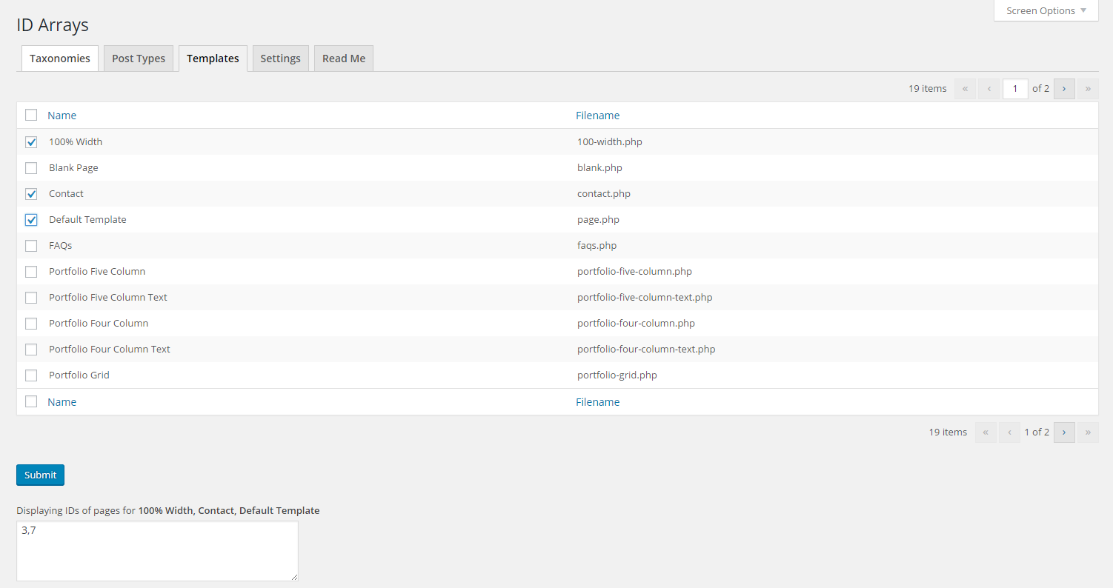Sort by Filename column header
The width and height of the screenshot is (1113, 588).
597,116
